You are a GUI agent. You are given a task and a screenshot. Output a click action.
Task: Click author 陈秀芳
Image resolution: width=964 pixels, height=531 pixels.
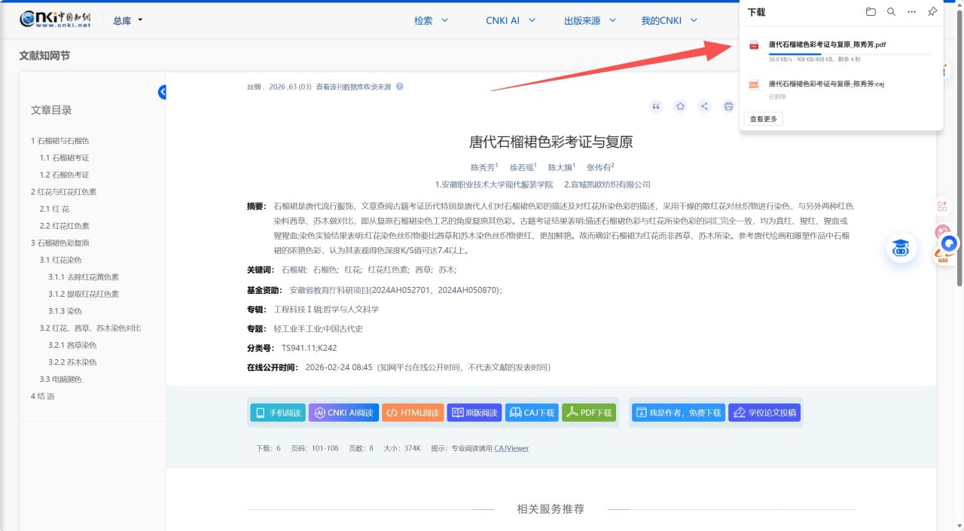pos(483,167)
